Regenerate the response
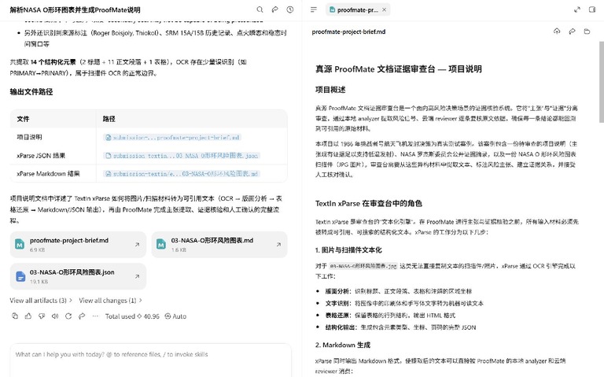604x377 pixels. pos(68,316)
